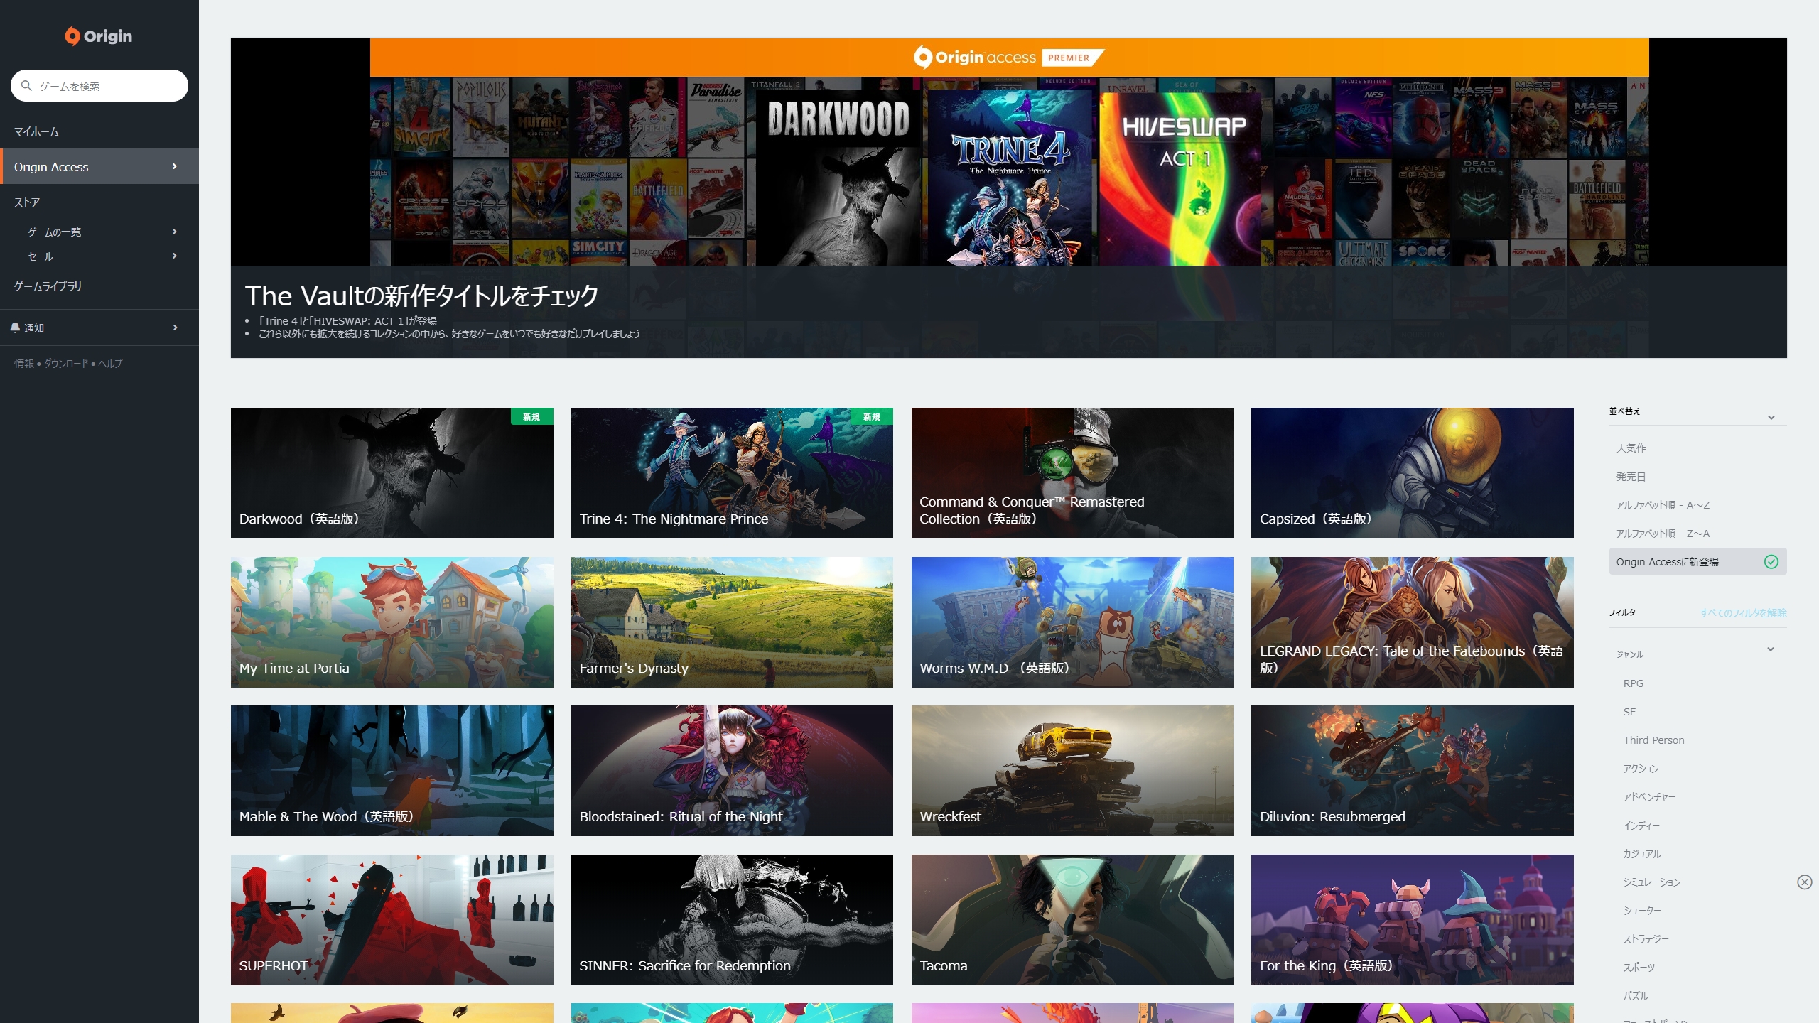Click the green check beside Origin Accessに新登場

point(1771,562)
